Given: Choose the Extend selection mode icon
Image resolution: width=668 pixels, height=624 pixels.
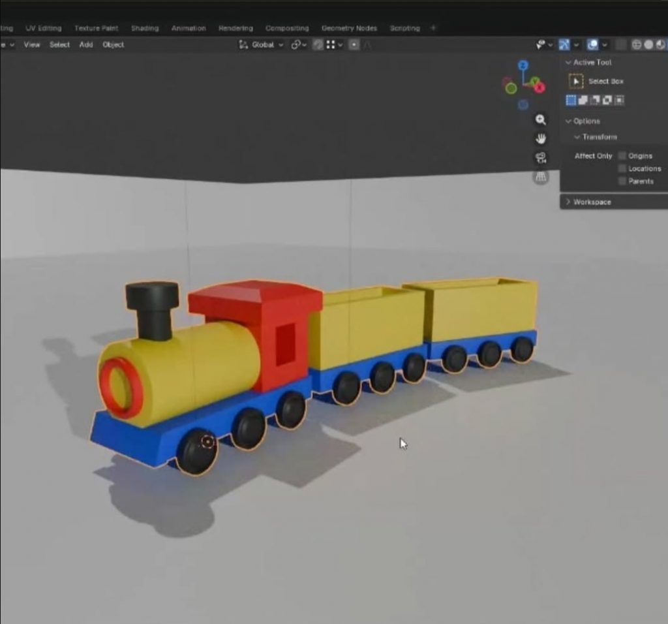Looking at the screenshot, I should click(x=583, y=100).
